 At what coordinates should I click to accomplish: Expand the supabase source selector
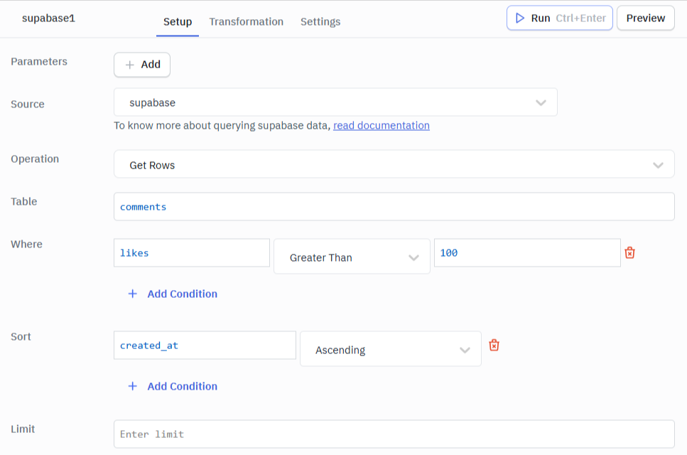click(x=335, y=102)
